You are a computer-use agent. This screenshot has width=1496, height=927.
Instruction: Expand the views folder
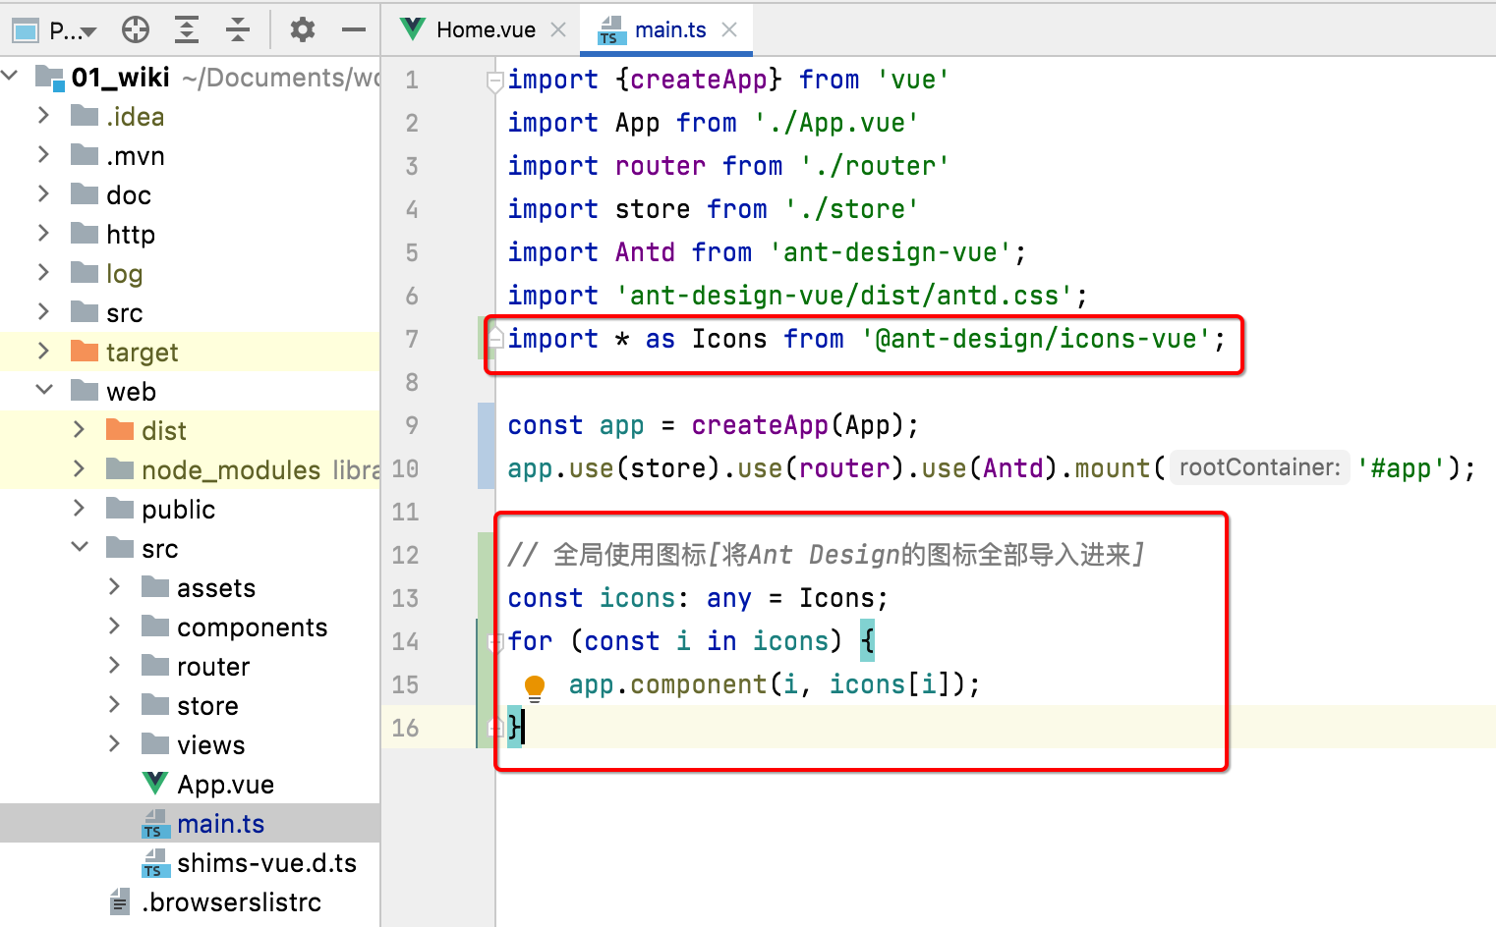(114, 743)
